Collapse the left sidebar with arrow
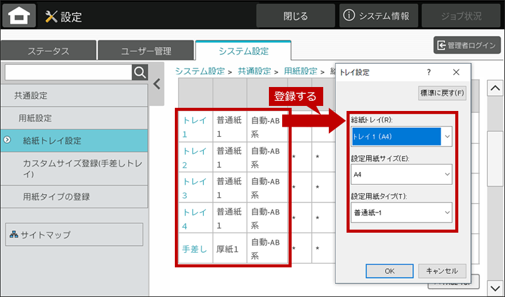Screen dimensions: 505x297 [157, 84]
